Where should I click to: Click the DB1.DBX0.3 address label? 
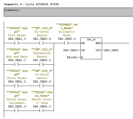pos(42,82)
